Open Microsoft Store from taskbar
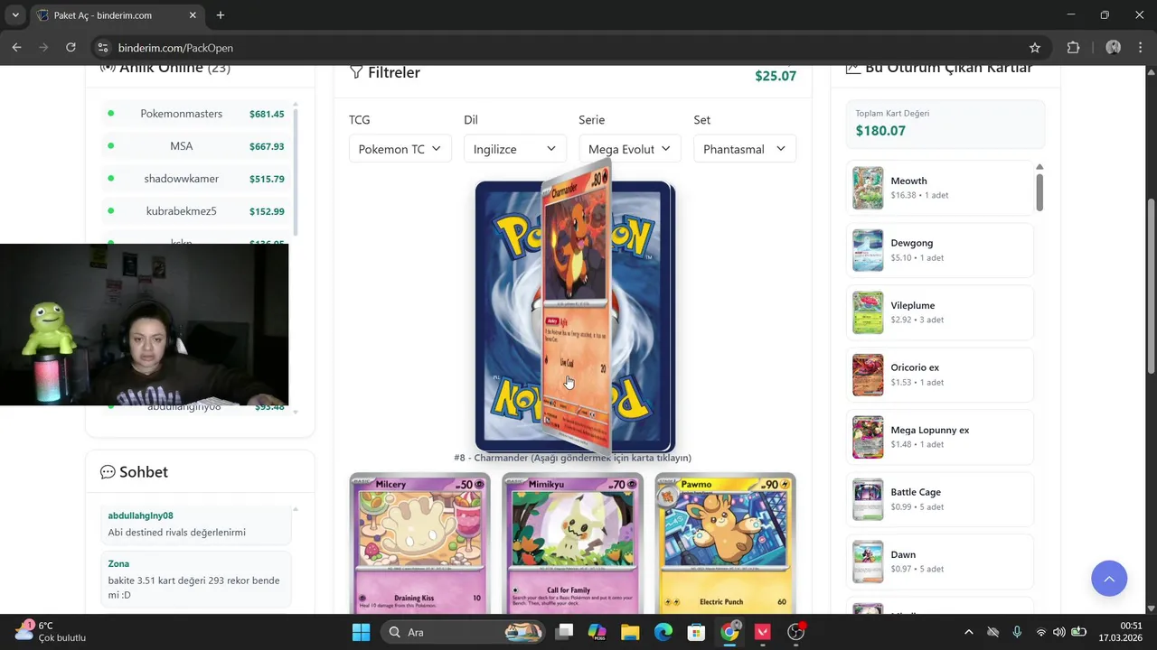 [696, 632]
